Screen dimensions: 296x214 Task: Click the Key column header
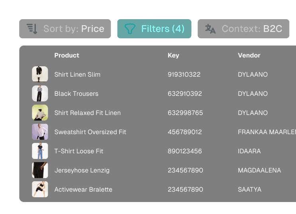(x=173, y=55)
